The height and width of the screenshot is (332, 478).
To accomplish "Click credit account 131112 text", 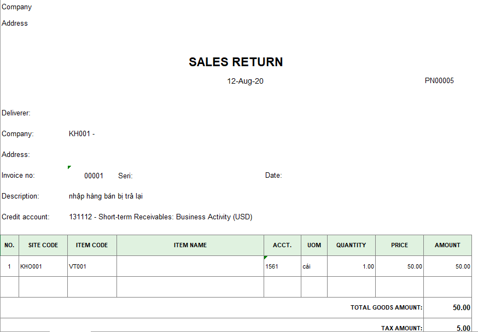I will pos(160,217).
